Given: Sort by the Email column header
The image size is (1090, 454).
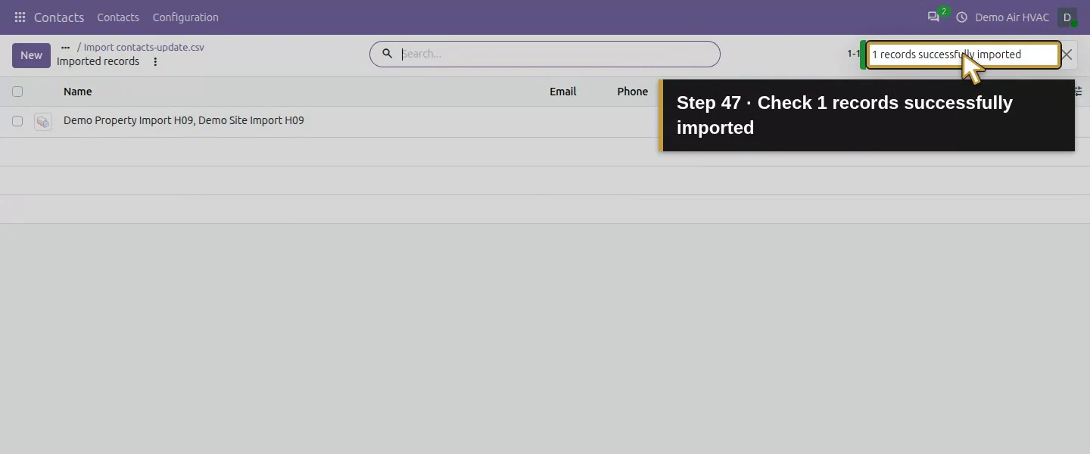Looking at the screenshot, I should [562, 92].
